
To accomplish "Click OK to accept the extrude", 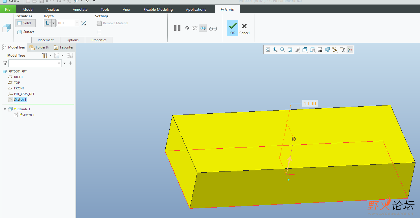I will coord(232,28).
